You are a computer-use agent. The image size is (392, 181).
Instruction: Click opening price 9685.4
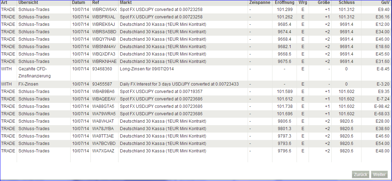click(285, 24)
